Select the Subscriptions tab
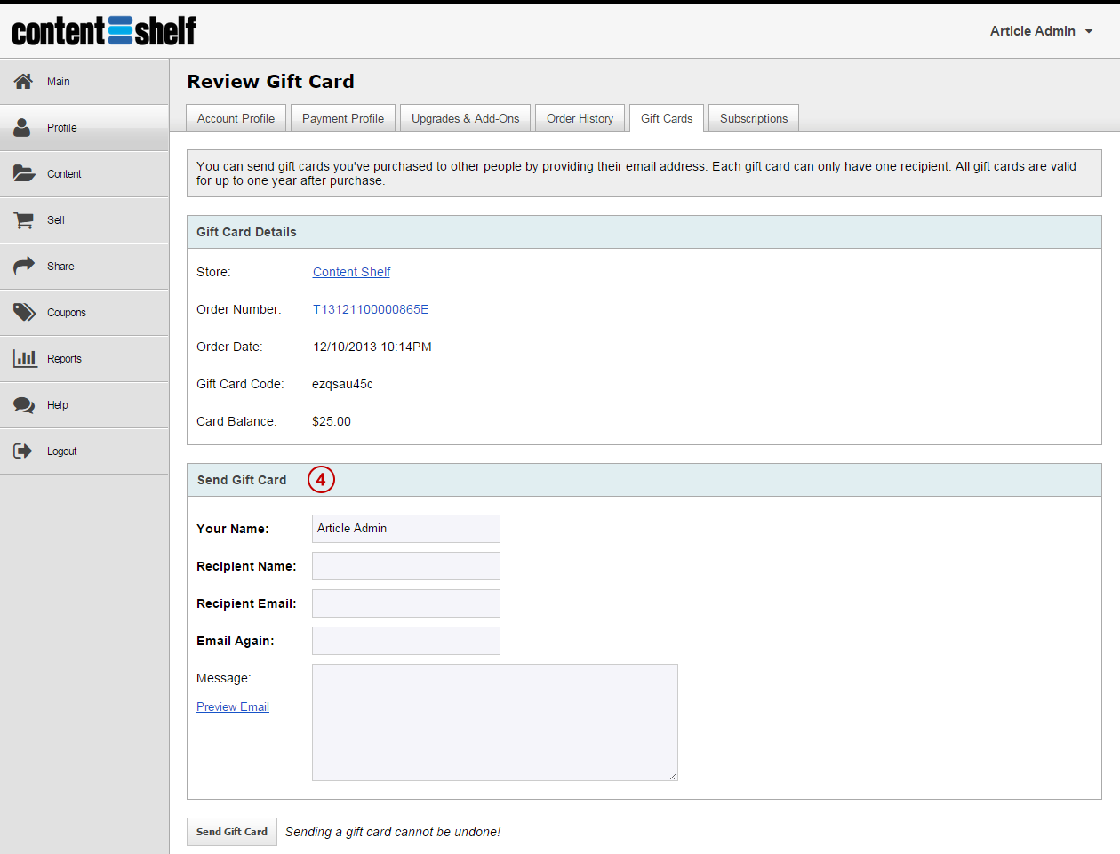The height and width of the screenshot is (854, 1120). (x=754, y=118)
